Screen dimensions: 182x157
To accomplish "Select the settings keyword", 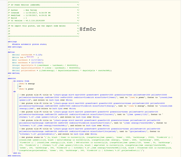I will [x=12, y=42].
